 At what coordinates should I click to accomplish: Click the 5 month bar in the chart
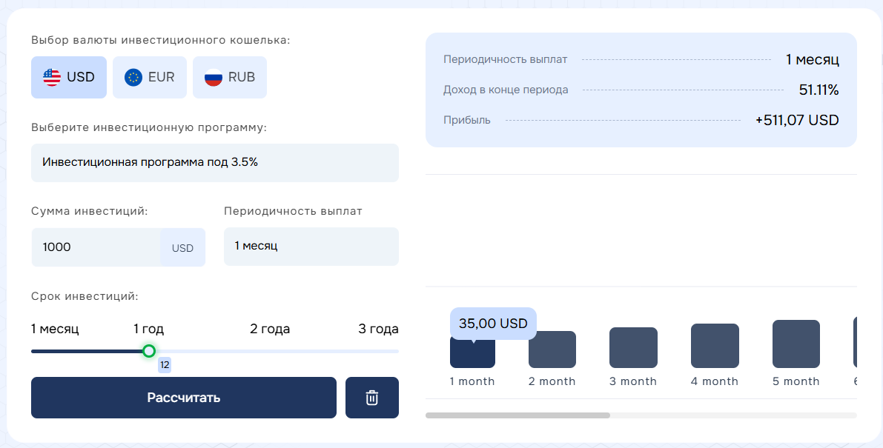click(x=796, y=344)
